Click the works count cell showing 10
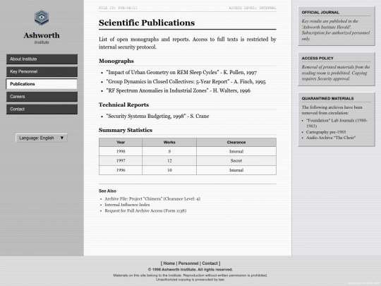 click(169, 170)
